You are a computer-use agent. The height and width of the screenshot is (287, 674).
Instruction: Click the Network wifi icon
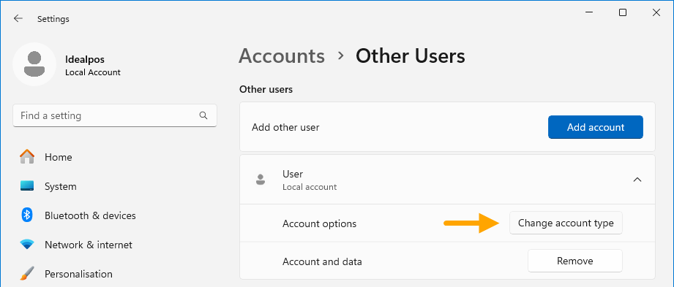[x=27, y=245]
